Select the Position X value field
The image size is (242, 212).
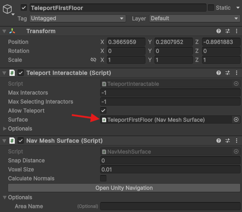click(x=126, y=42)
